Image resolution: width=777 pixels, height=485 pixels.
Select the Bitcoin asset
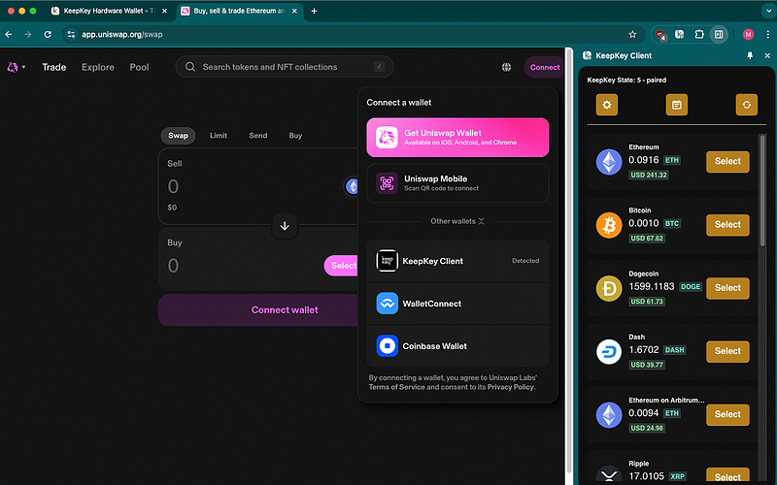727,224
